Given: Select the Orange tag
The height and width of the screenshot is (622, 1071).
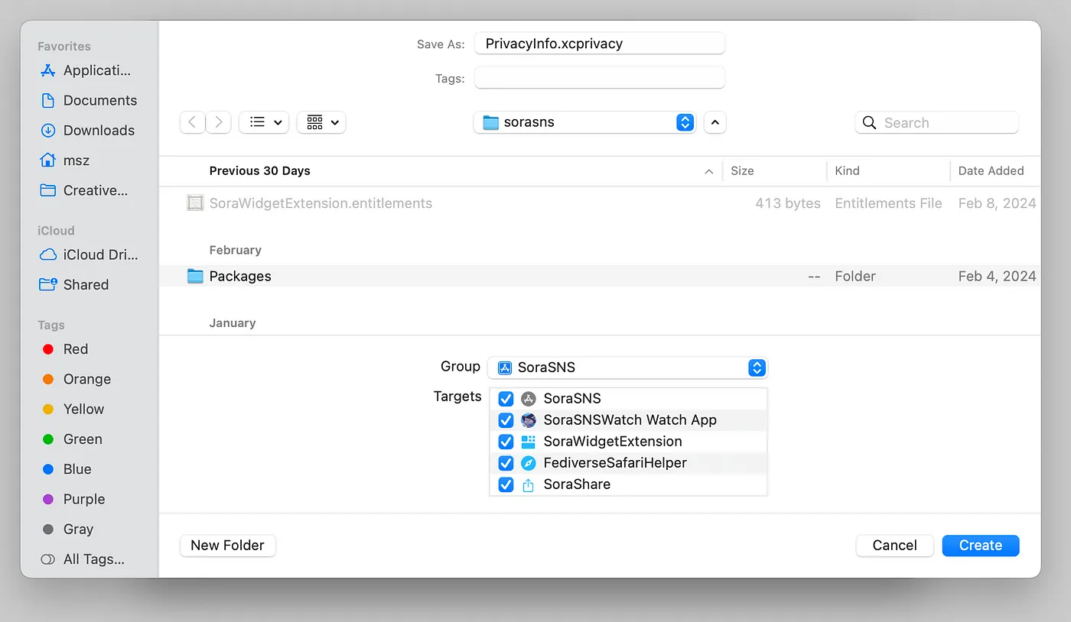Looking at the screenshot, I should (76, 379).
